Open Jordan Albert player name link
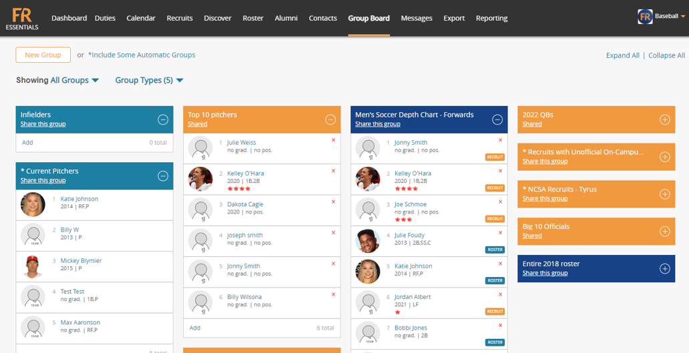This screenshot has height=353, width=689. 413,297
